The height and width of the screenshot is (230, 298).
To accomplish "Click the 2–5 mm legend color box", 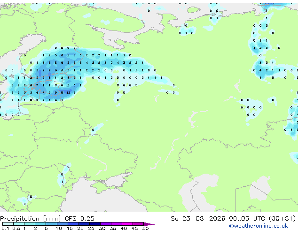I will tap(40, 224).
